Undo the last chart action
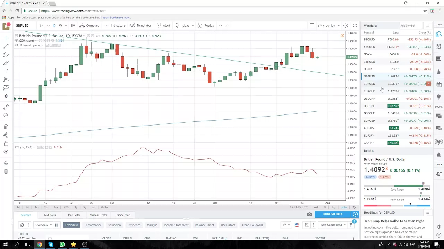This screenshot has width=444, height=249. (220, 25)
